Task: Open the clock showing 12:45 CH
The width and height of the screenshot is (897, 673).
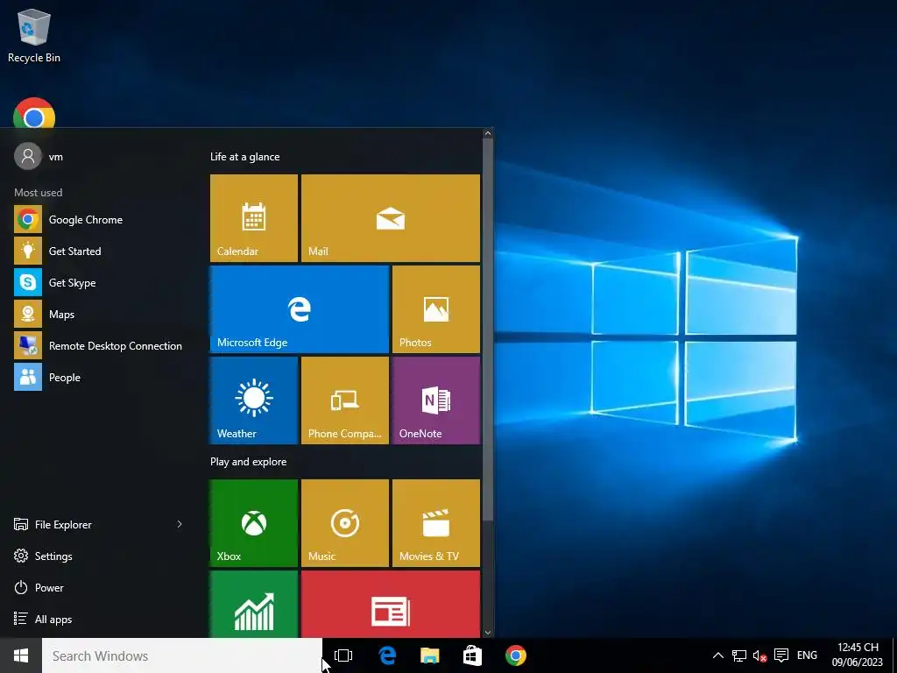Action: pyautogui.click(x=858, y=655)
